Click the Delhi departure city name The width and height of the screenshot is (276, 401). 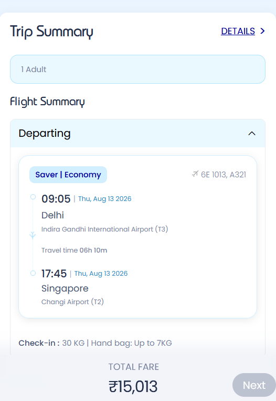tap(52, 215)
